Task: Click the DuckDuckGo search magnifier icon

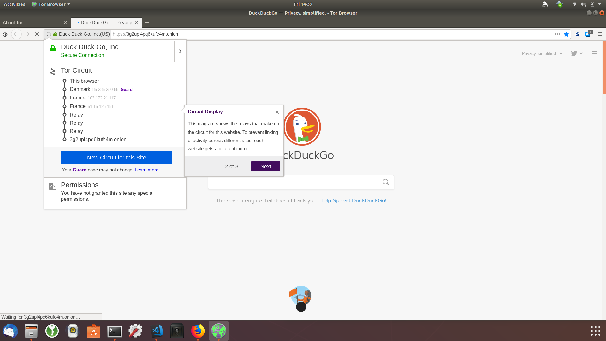Action: tap(386, 182)
